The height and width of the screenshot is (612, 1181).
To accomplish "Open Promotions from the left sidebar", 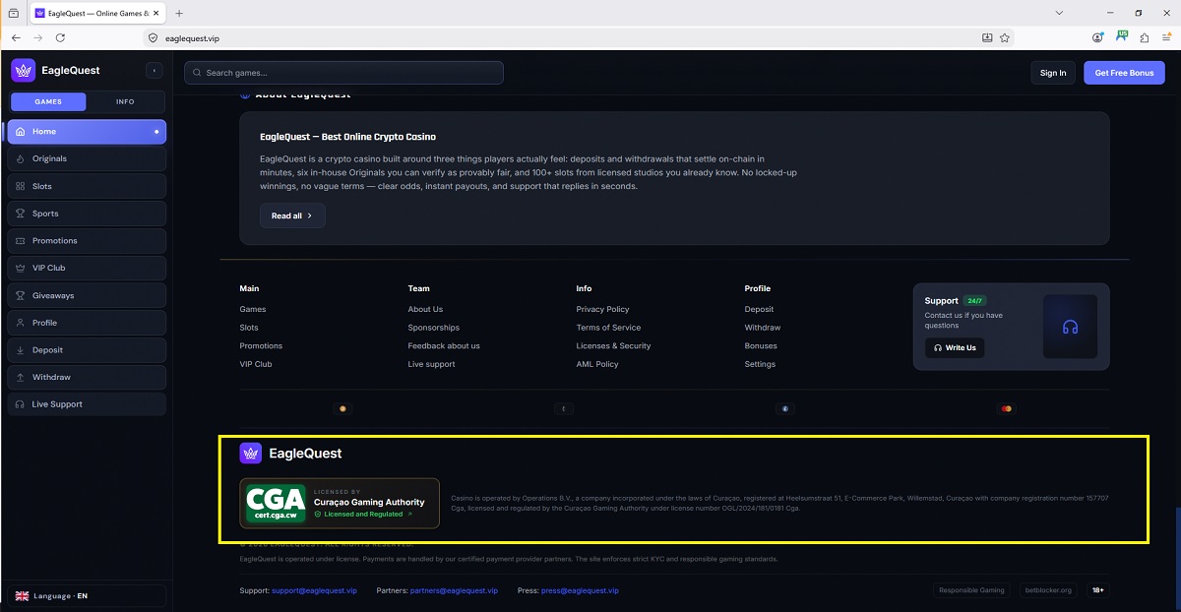I will tap(87, 240).
